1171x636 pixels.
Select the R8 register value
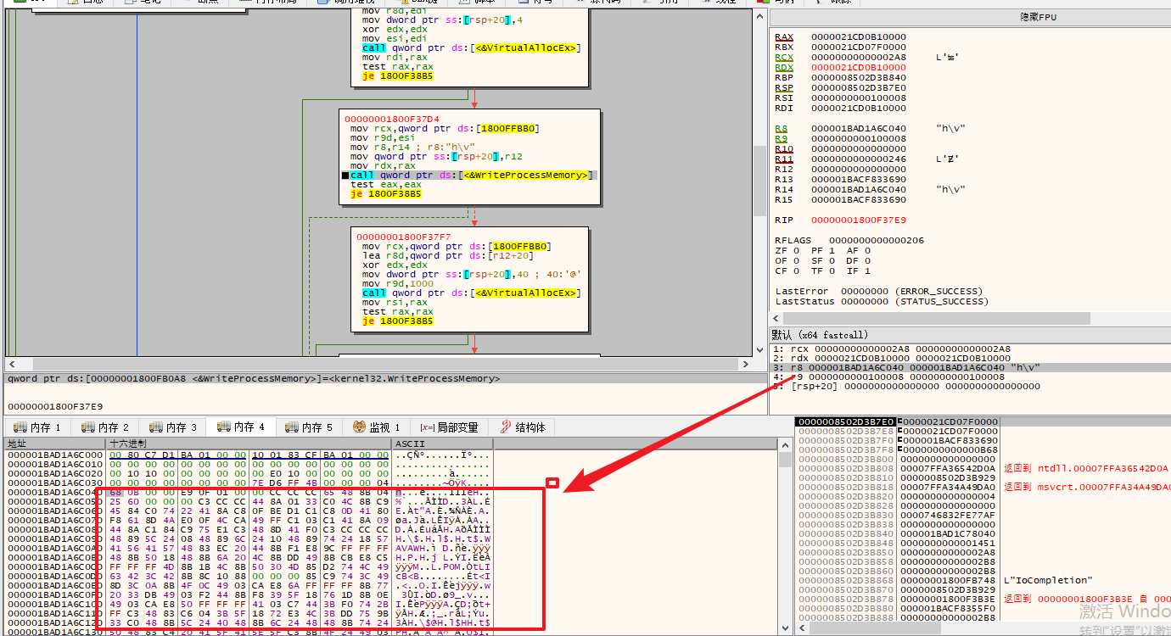coord(859,129)
